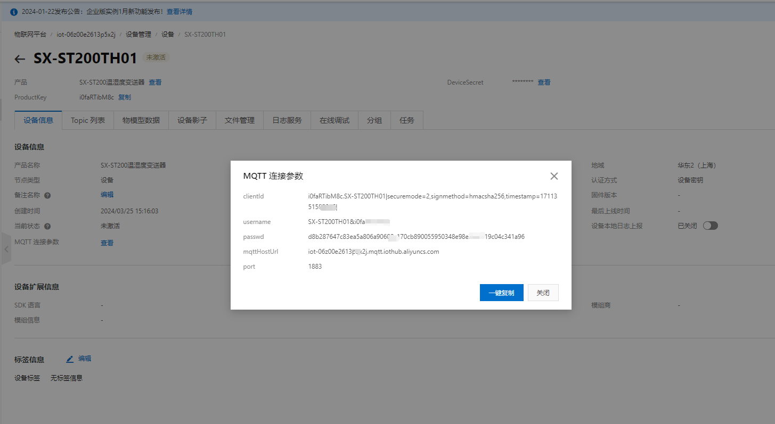Select the 设备影子 tab
This screenshot has height=424, width=775.
point(192,120)
